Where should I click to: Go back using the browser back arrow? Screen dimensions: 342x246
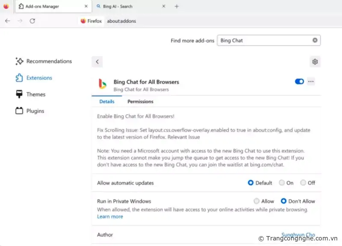tap(7, 21)
